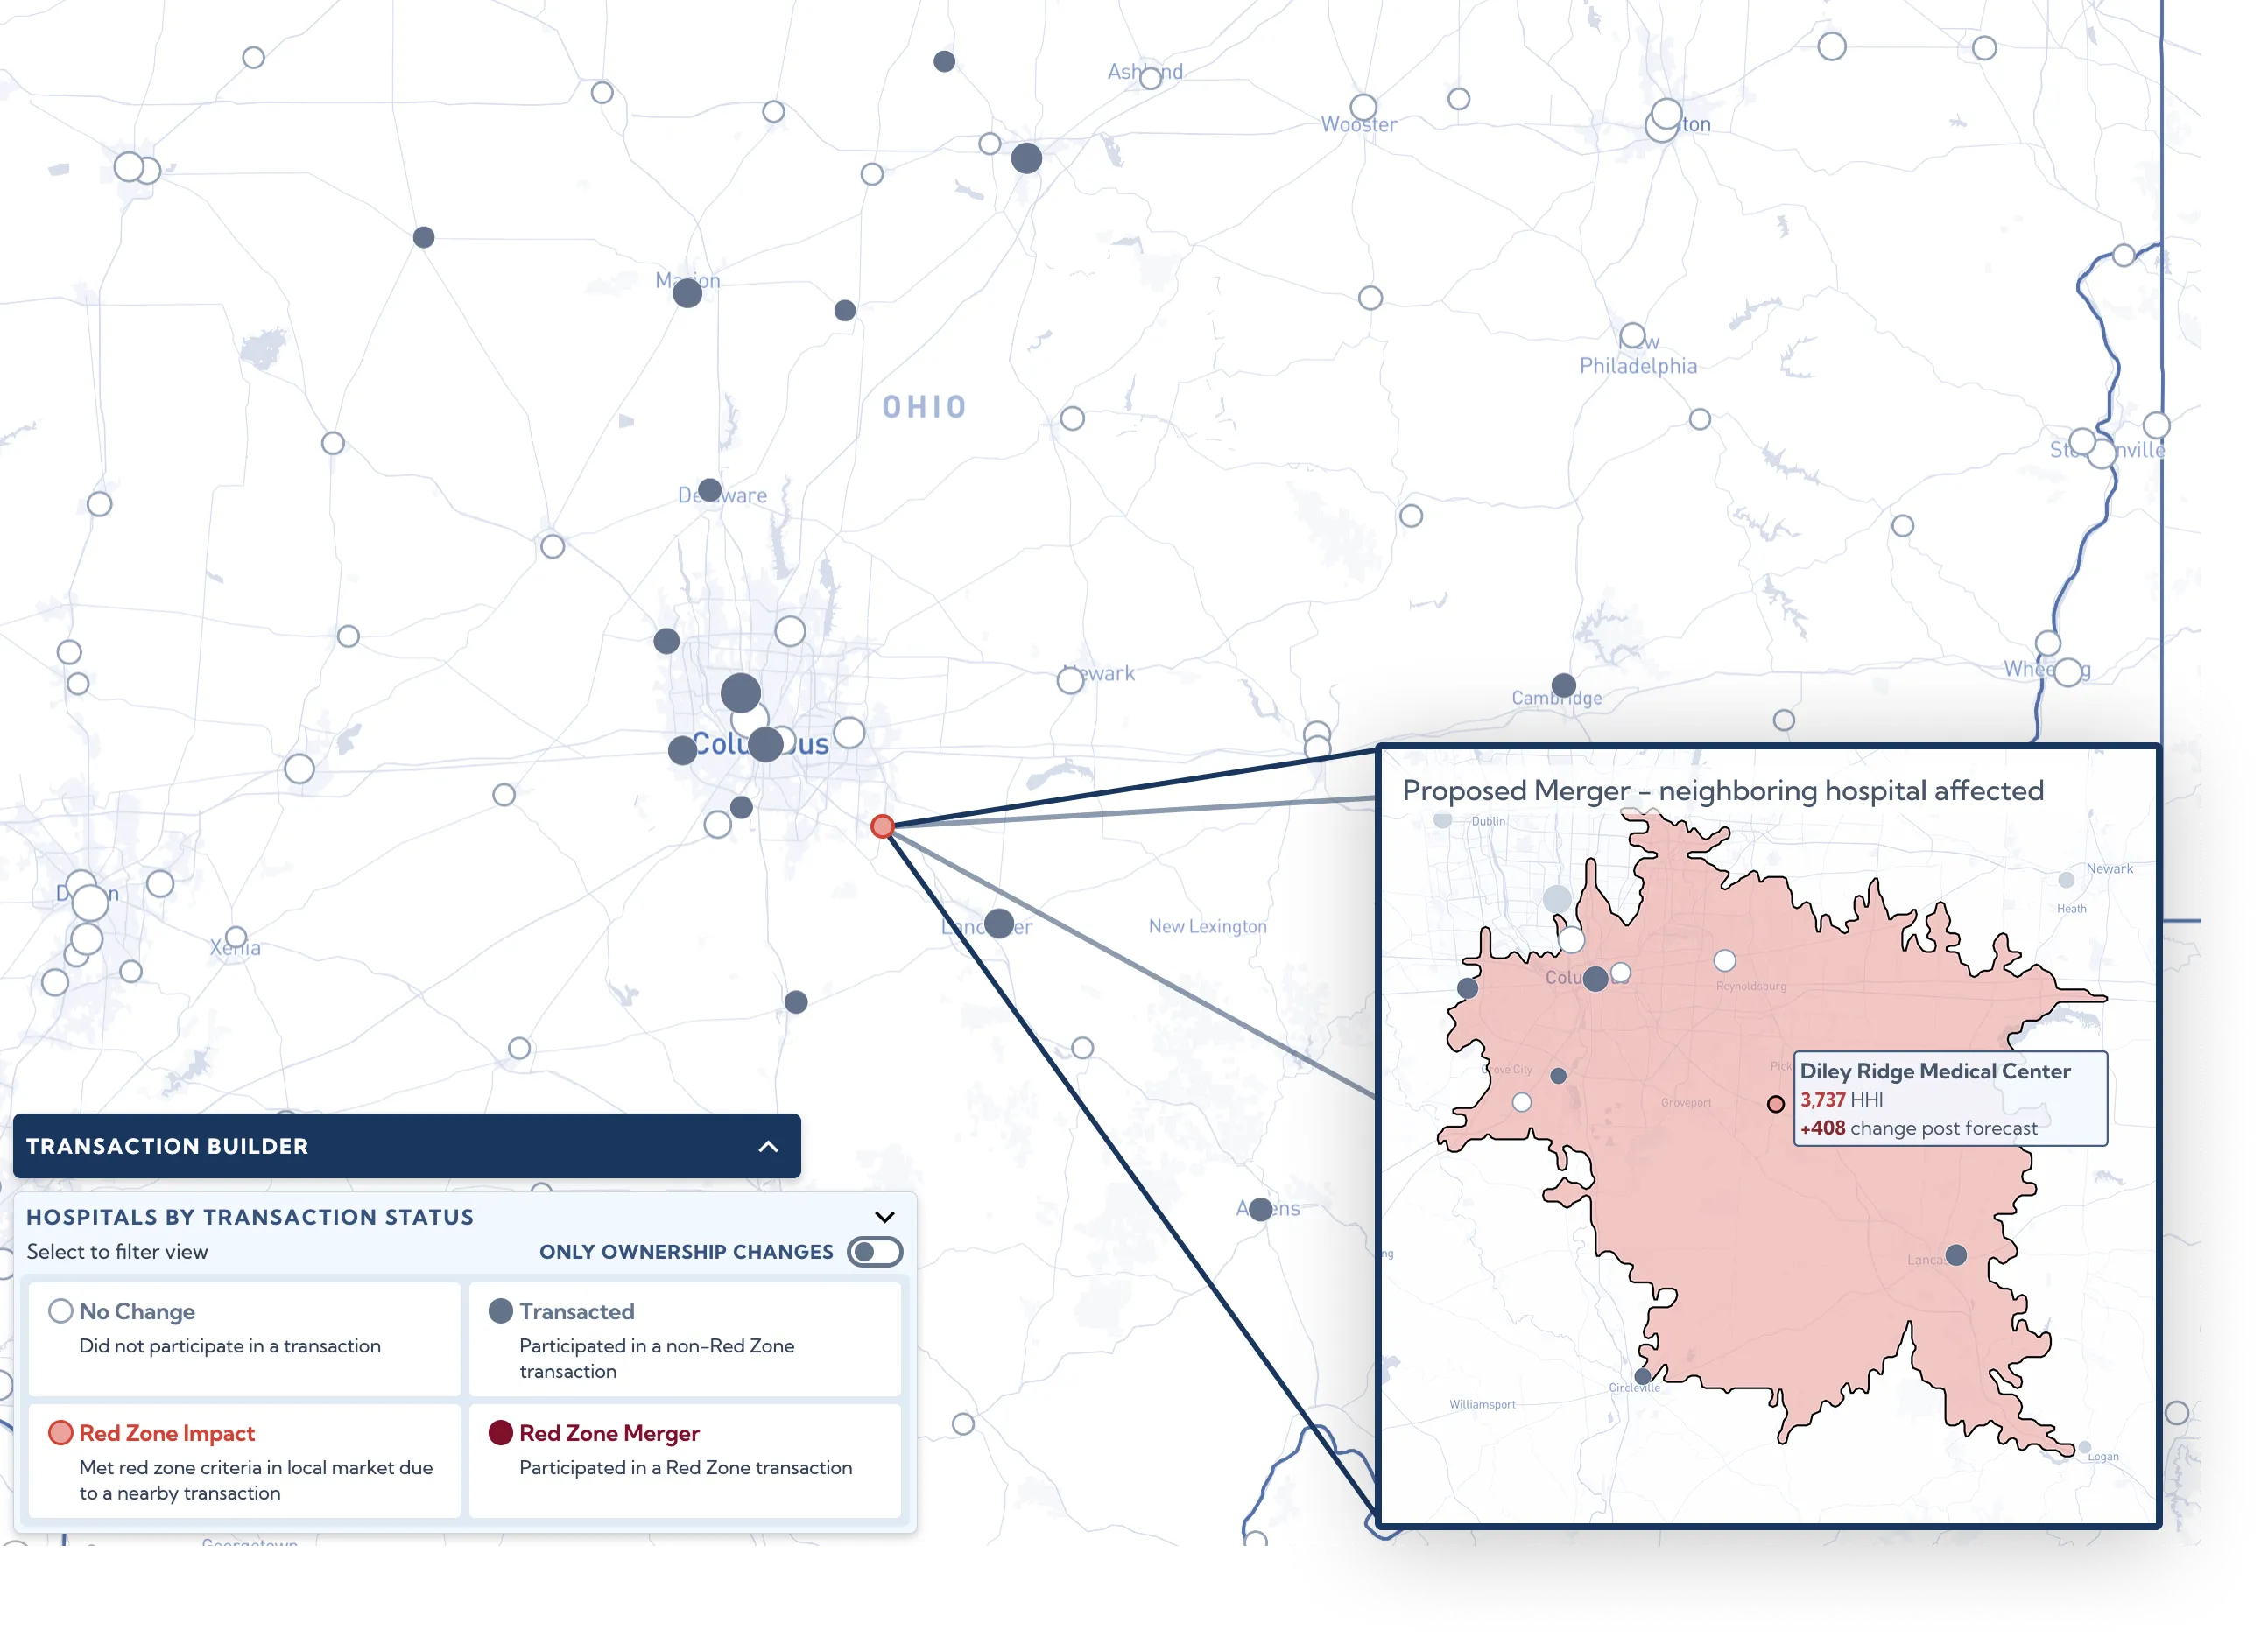Click the Diley Ridge Medical Center tooltip
The width and height of the screenshot is (2268, 1644).
(1950, 1099)
